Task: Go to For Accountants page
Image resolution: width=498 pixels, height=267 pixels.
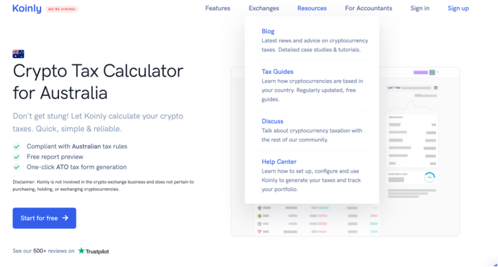Action: 368,8
